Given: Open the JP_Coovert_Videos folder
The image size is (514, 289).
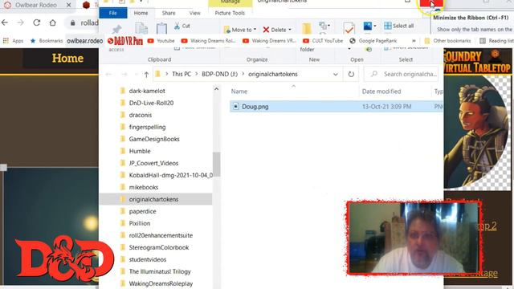Looking at the screenshot, I should click(x=153, y=163).
